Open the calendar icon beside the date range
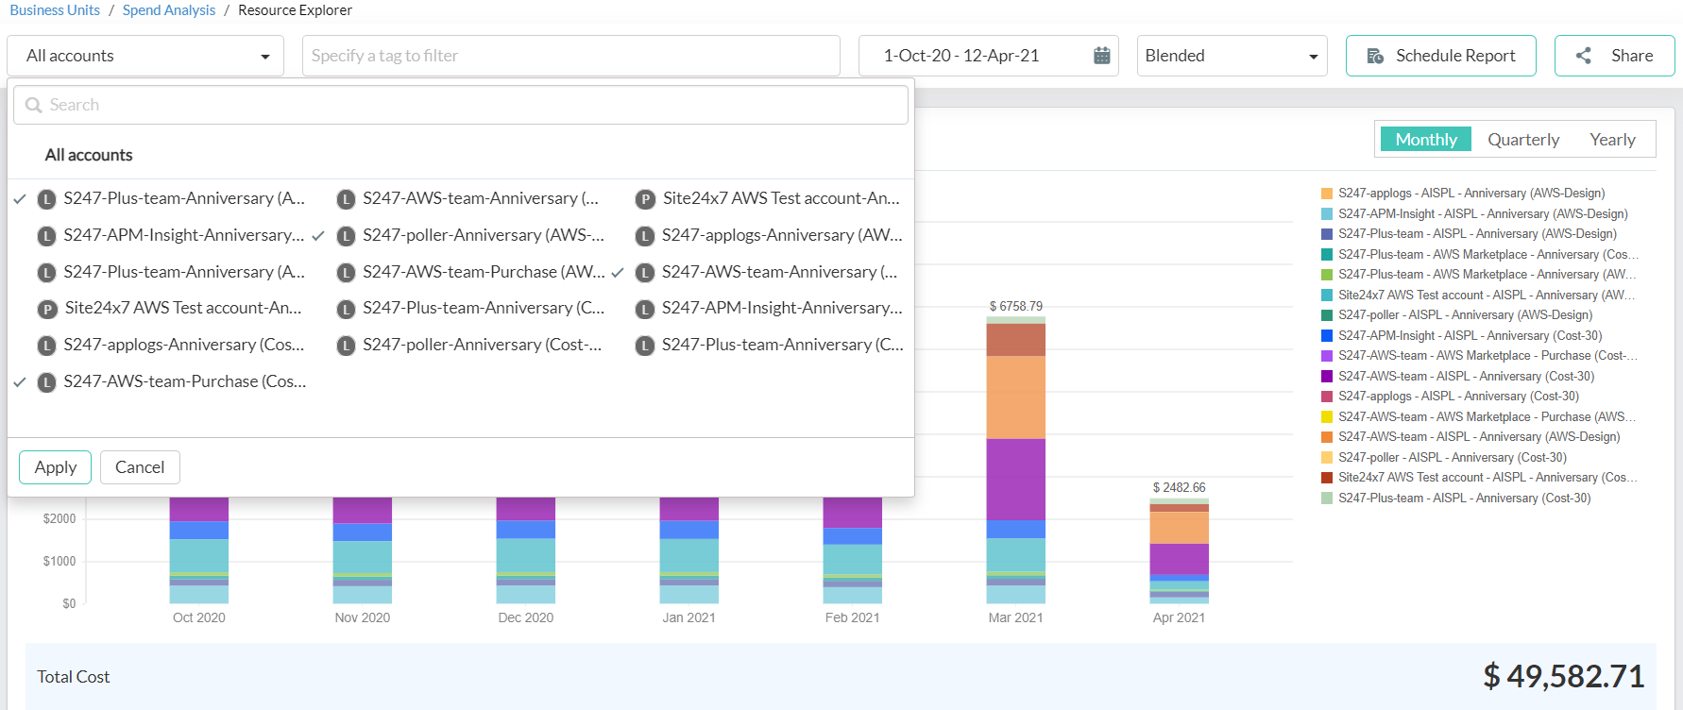Screen dimensions: 1683x710 pyautogui.click(x=1101, y=56)
